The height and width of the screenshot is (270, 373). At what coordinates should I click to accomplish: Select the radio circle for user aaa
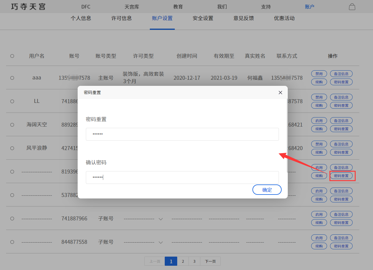[x=12, y=78]
